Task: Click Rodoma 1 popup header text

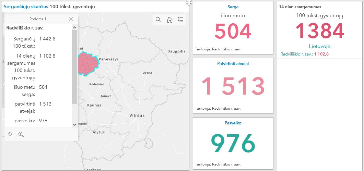Action: pyautogui.click(x=38, y=19)
